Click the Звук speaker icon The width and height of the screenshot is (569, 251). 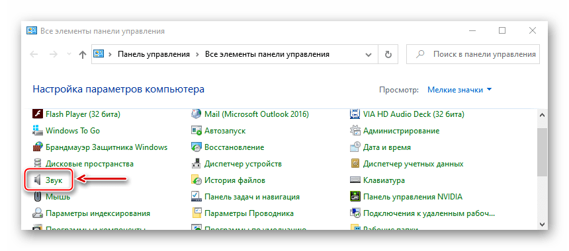[37, 180]
